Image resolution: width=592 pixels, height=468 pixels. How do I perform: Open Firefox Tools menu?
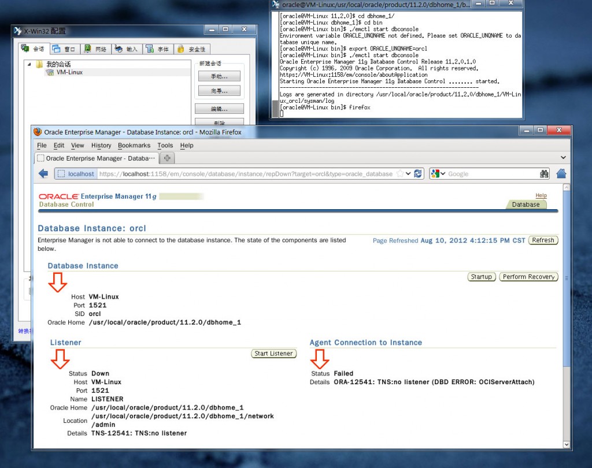click(165, 145)
